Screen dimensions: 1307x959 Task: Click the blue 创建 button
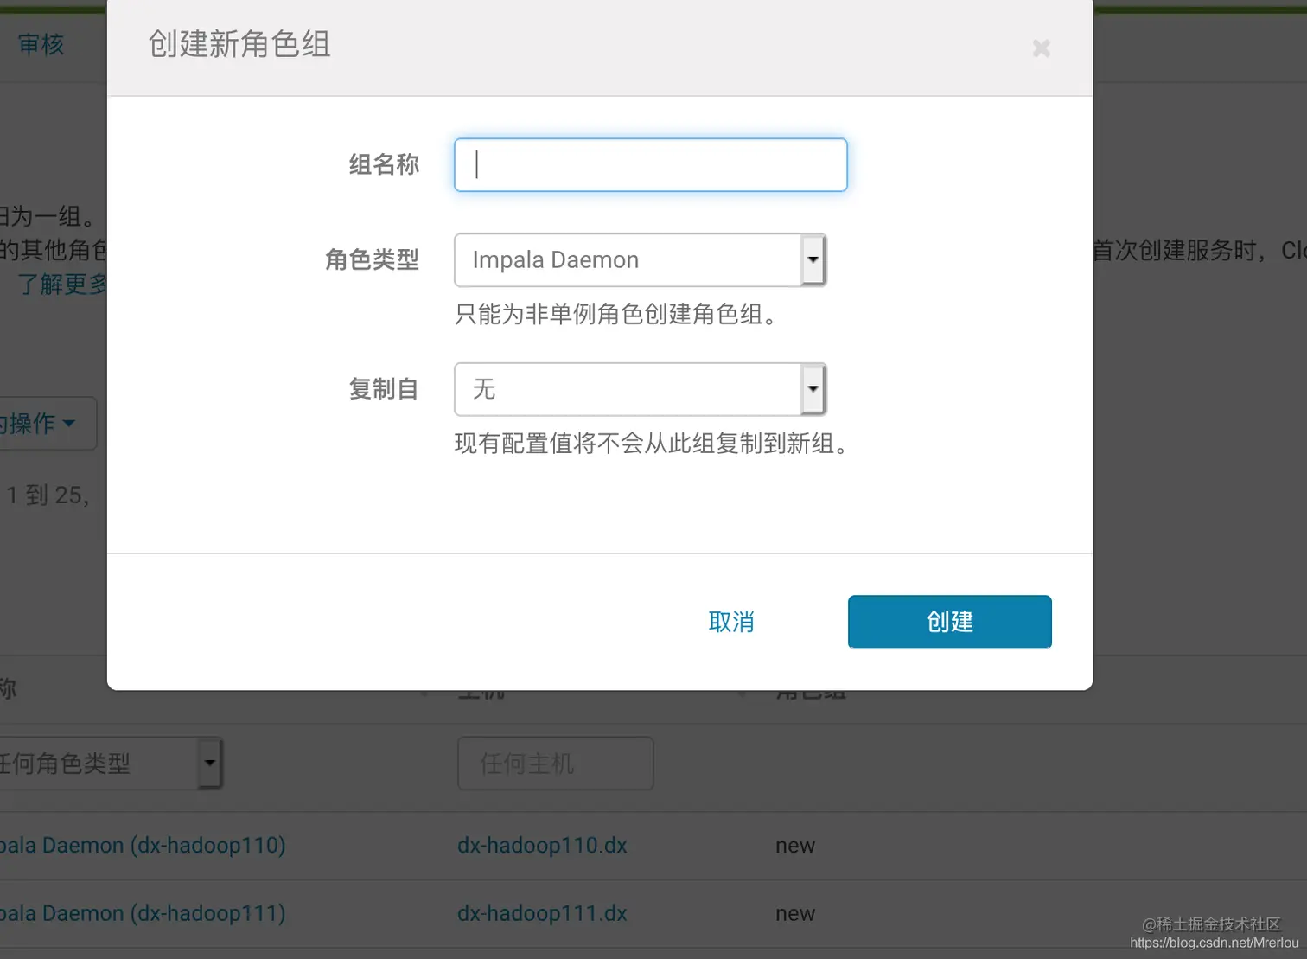[949, 622]
